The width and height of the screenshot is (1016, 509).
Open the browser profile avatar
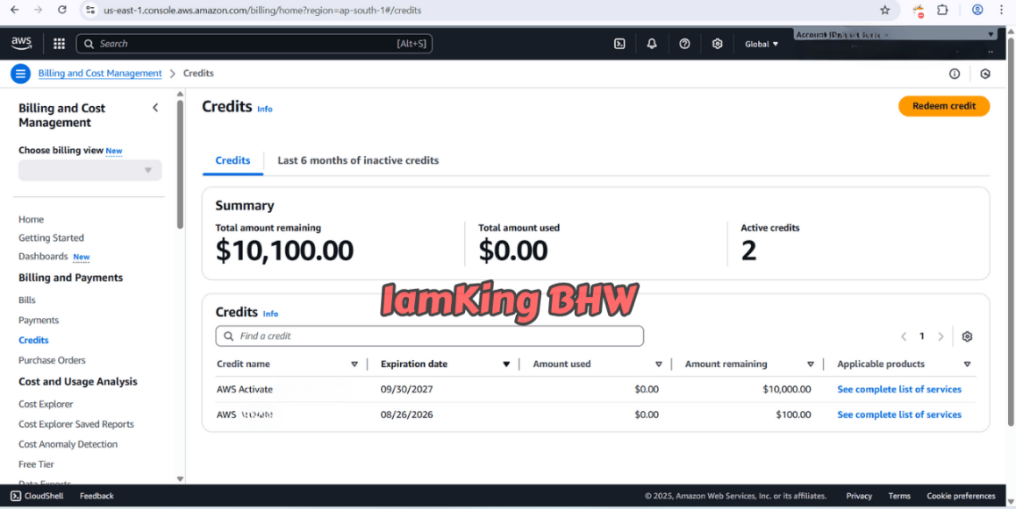(x=977, y=10)
